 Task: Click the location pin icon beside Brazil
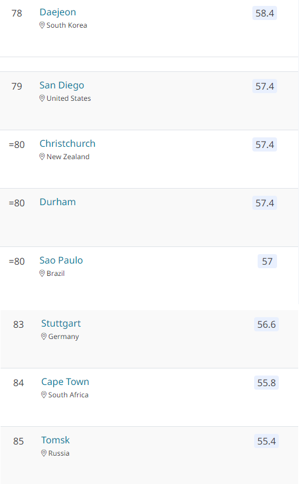(42, 274)
